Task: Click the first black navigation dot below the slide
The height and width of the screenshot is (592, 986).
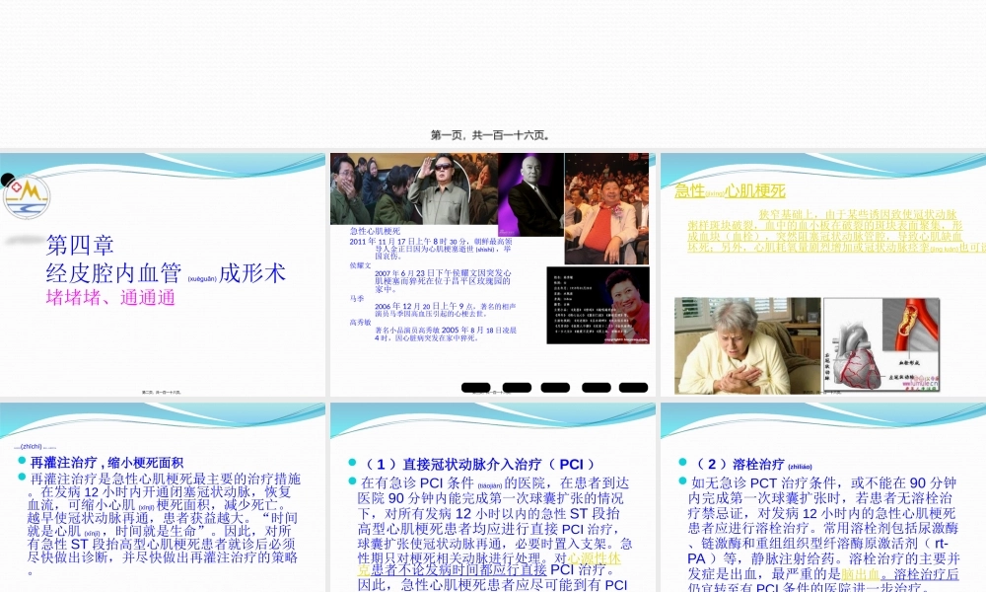Action: coord(475,387)
